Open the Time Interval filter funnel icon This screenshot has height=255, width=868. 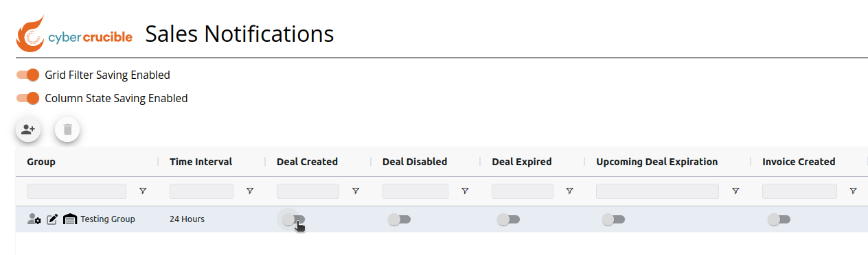[x=250, y=191]
